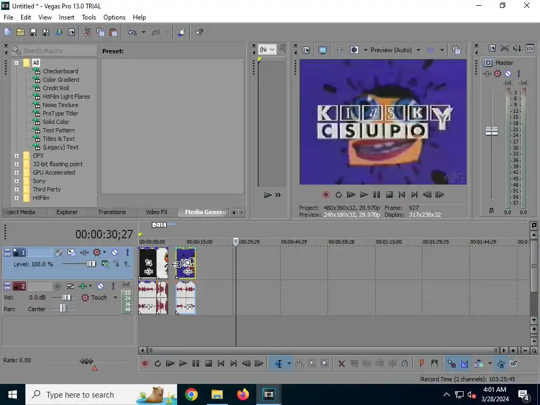Select the Solid Color generator
540x405 pixels.
tap(56, 122)
